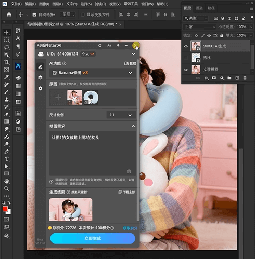Viewport: 255px width, 259px height.
Task: Select the Eraser tool
Action: coord(6,114)
